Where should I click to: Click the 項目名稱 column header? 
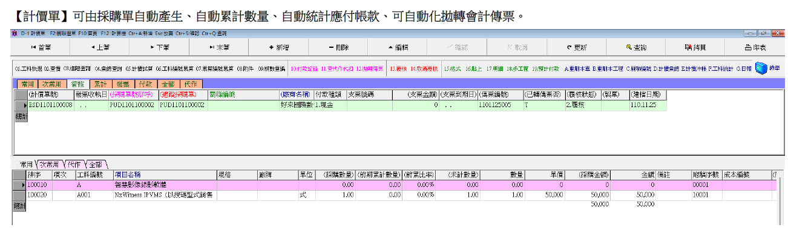pyautogui.click(x=165, y=174)
